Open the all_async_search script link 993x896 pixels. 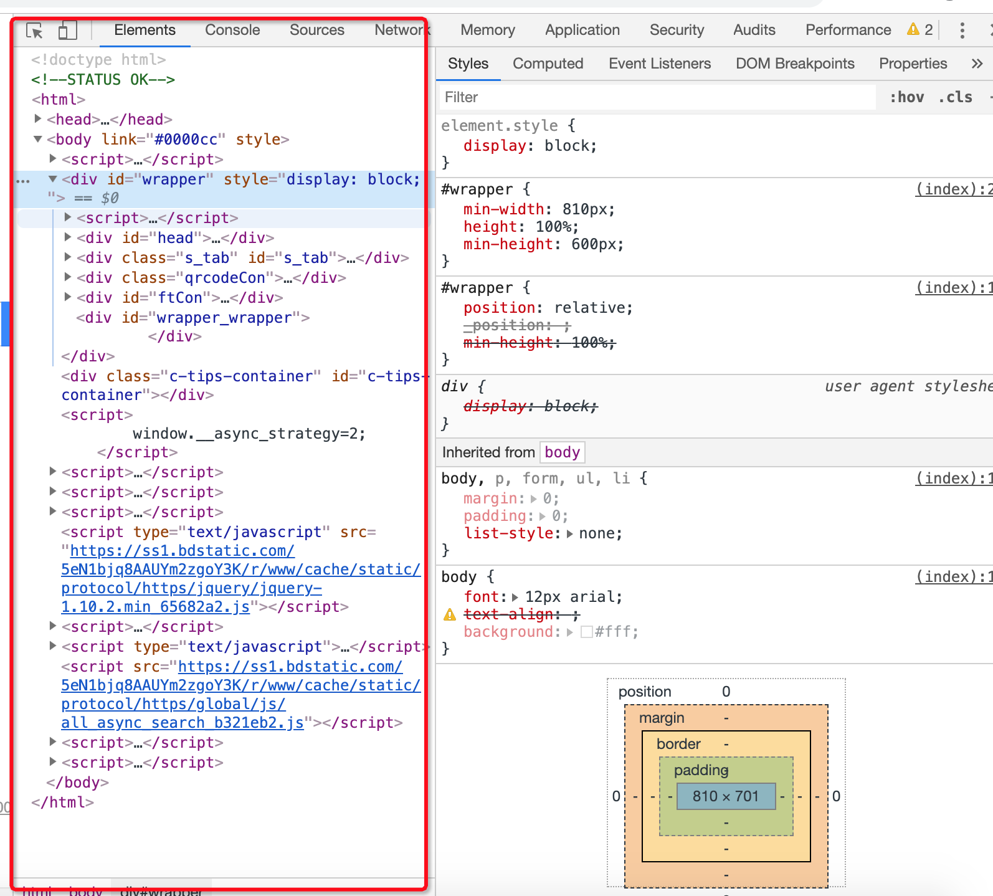point(240,695)
